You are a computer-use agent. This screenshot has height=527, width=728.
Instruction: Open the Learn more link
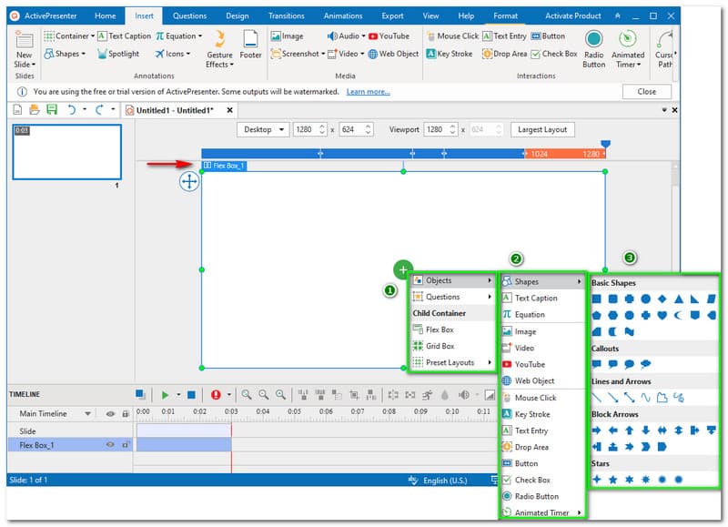point(368,92)
